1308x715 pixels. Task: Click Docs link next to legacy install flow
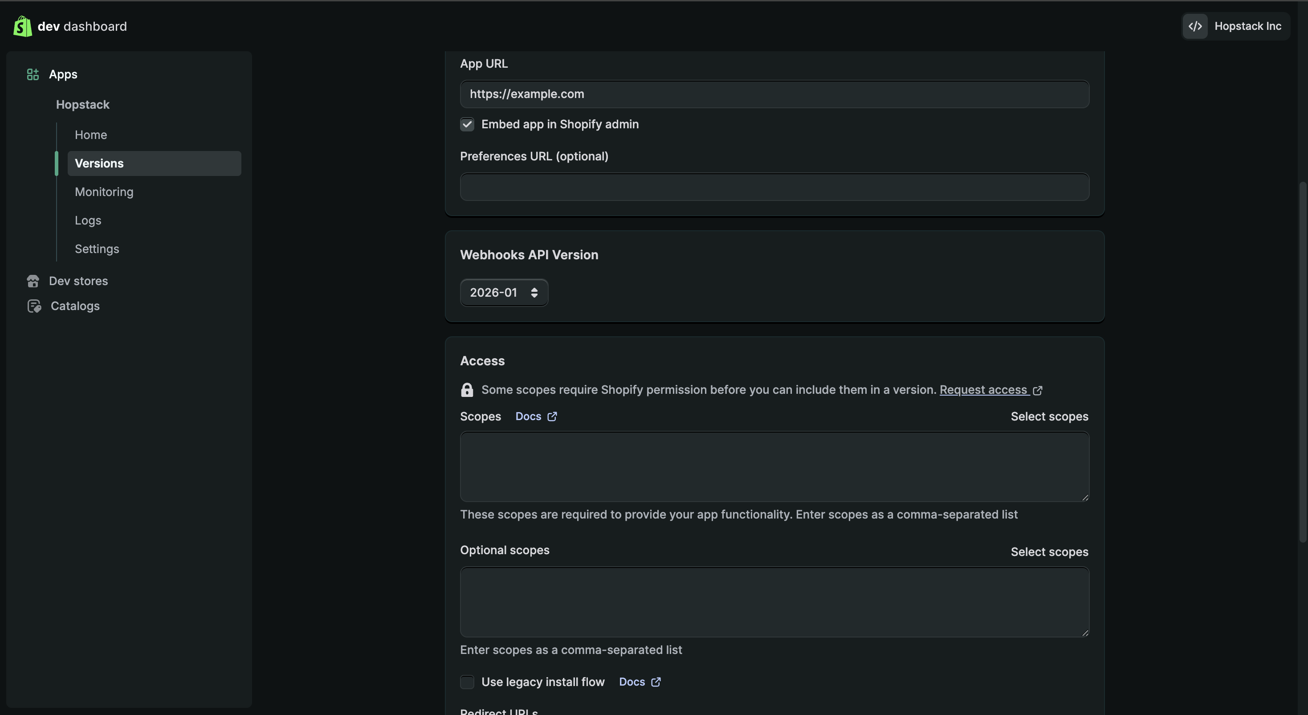coord(632,682)
